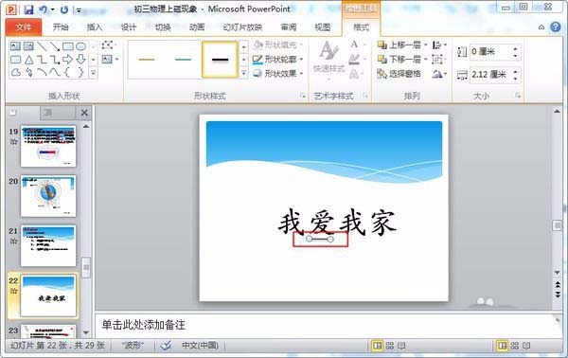
Task: Go to next slide with double-down arrow
Action: [x=558, y=295]
